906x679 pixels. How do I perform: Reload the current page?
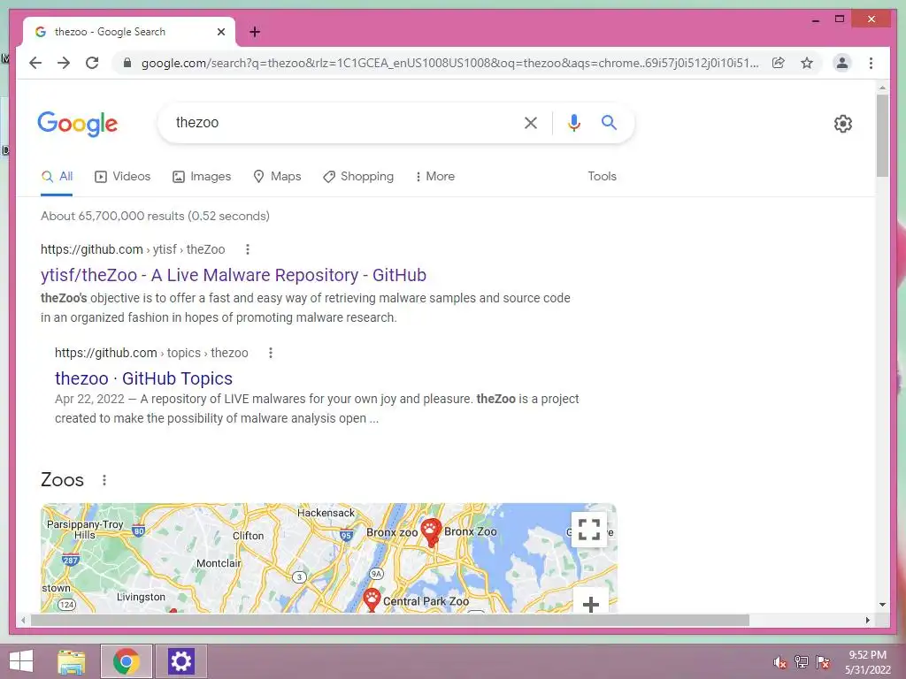[x=92, y=63]
